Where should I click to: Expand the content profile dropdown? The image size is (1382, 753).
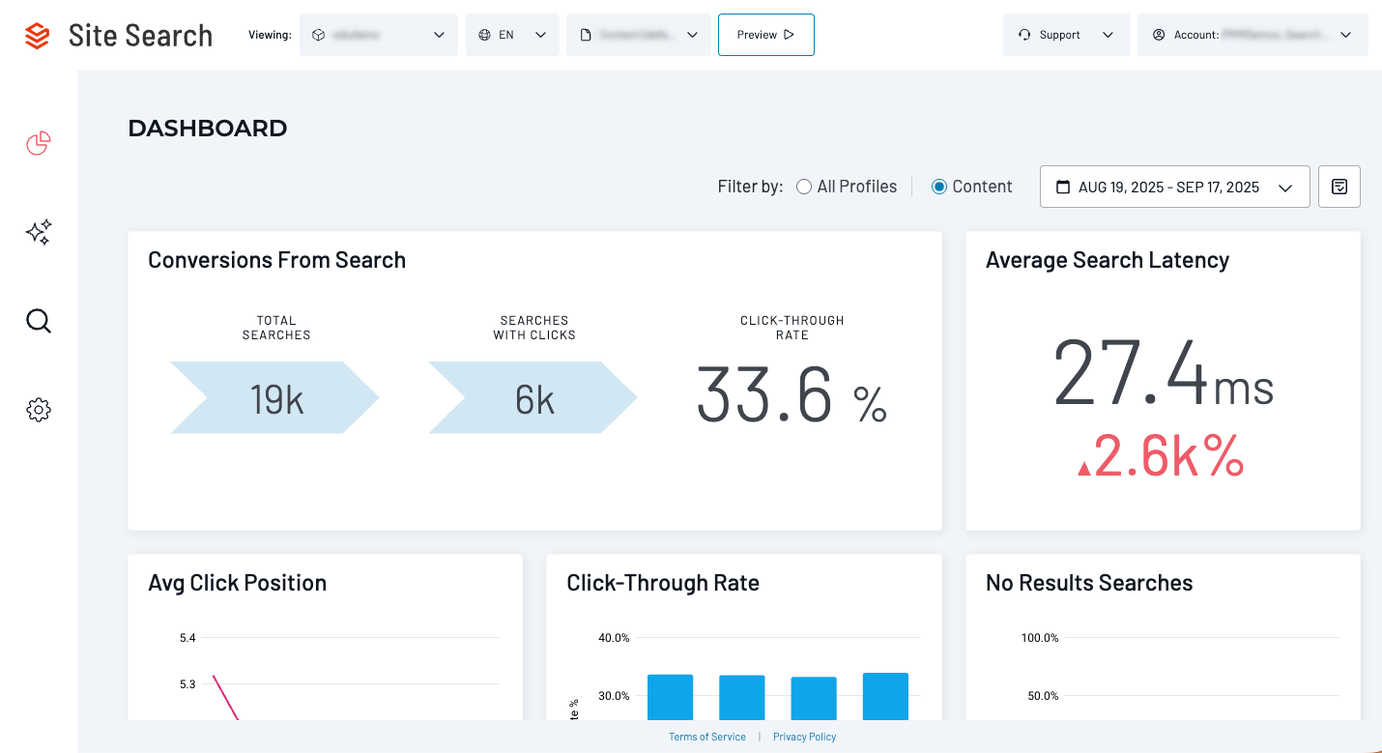639,35
